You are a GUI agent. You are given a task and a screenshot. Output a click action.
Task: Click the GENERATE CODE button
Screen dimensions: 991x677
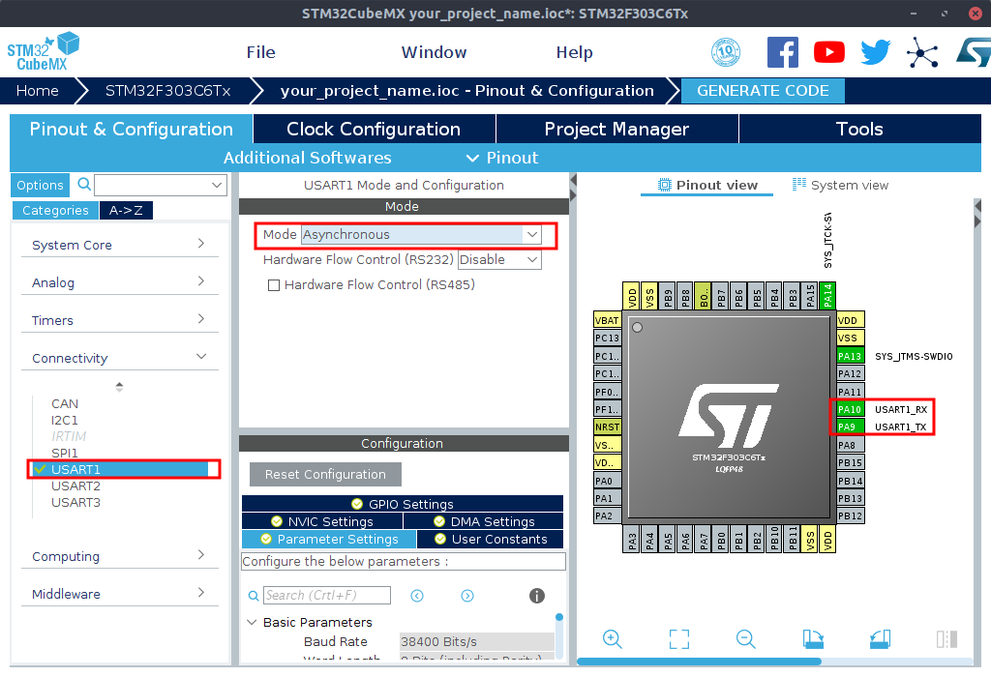coord(763,91)
